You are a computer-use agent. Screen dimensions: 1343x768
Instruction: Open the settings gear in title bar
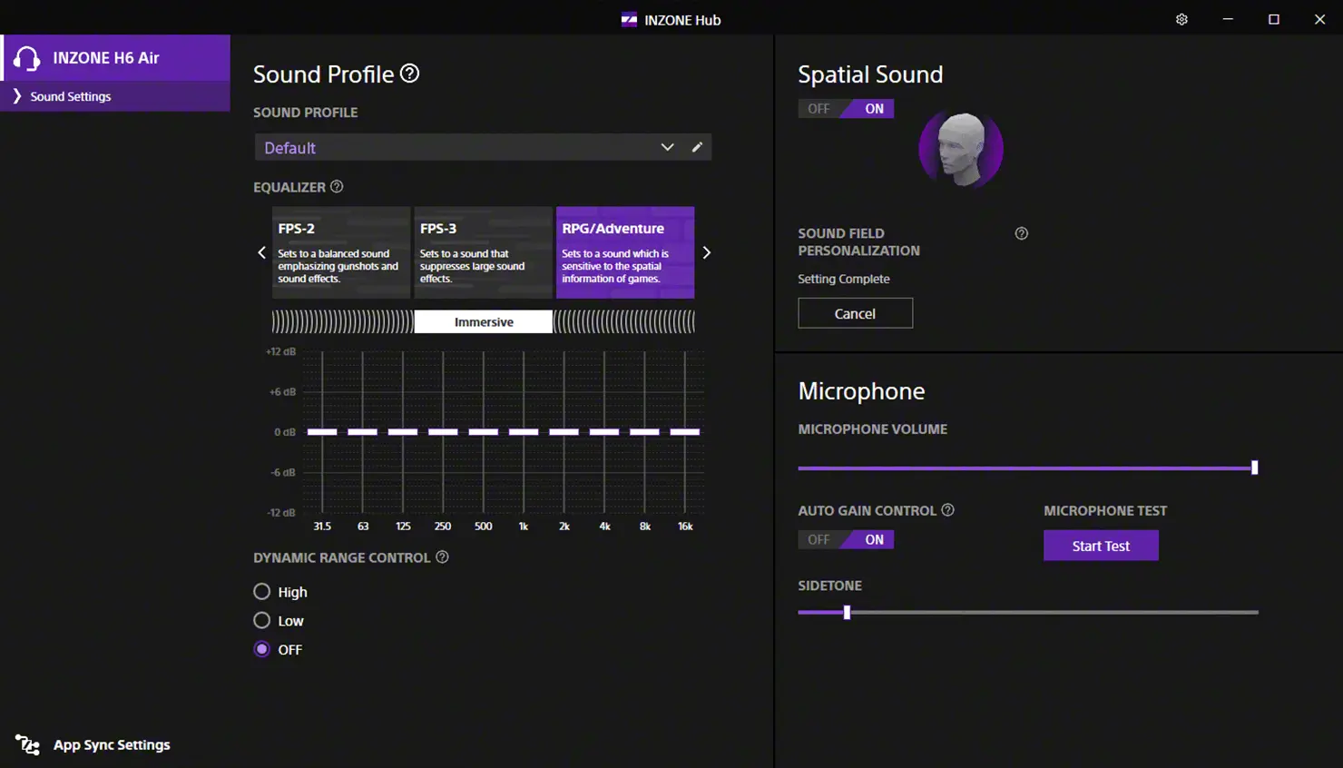coord(1181,19)
